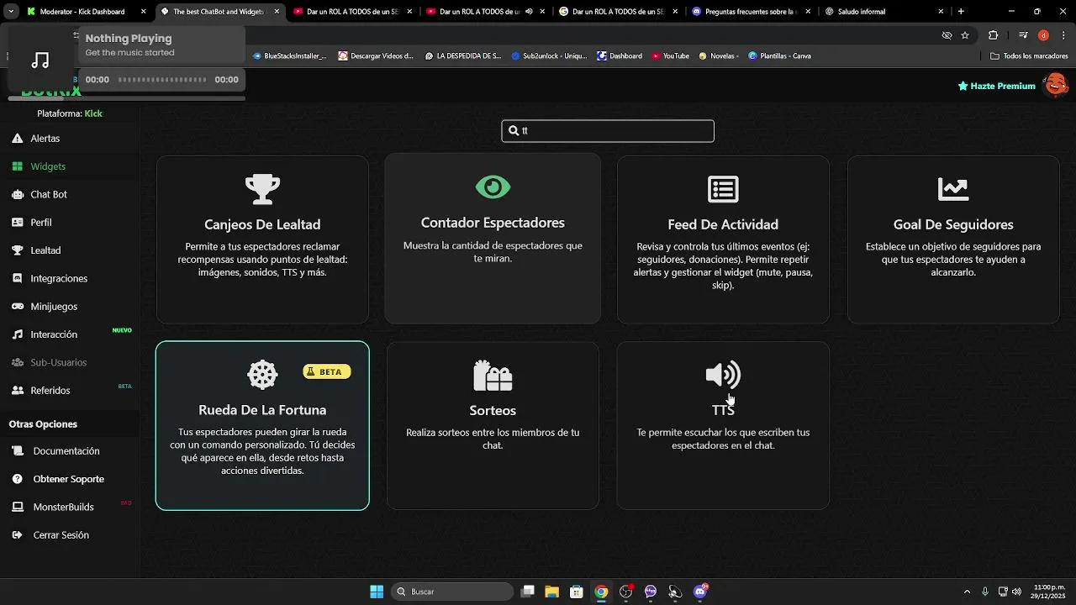
Task: Click the taskbar volume icon
Action: [x=1016, y=592]
